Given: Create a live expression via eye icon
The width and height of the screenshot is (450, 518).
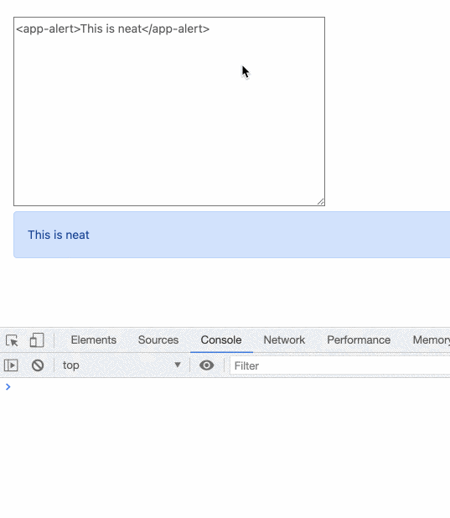Looking at the screenshot, I should (206, 365).
